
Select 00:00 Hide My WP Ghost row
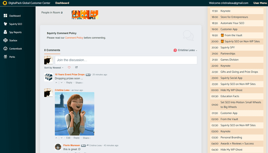[237, 90]
